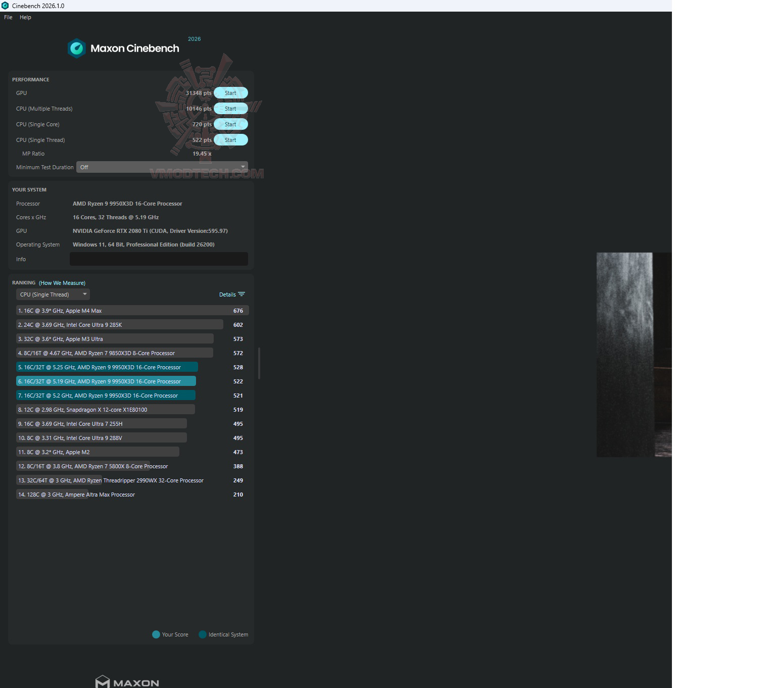Viewport: 776px width, 688px height.
Task: Select the Threadripper 2990WX ranking row
Action: coord(132,480)
